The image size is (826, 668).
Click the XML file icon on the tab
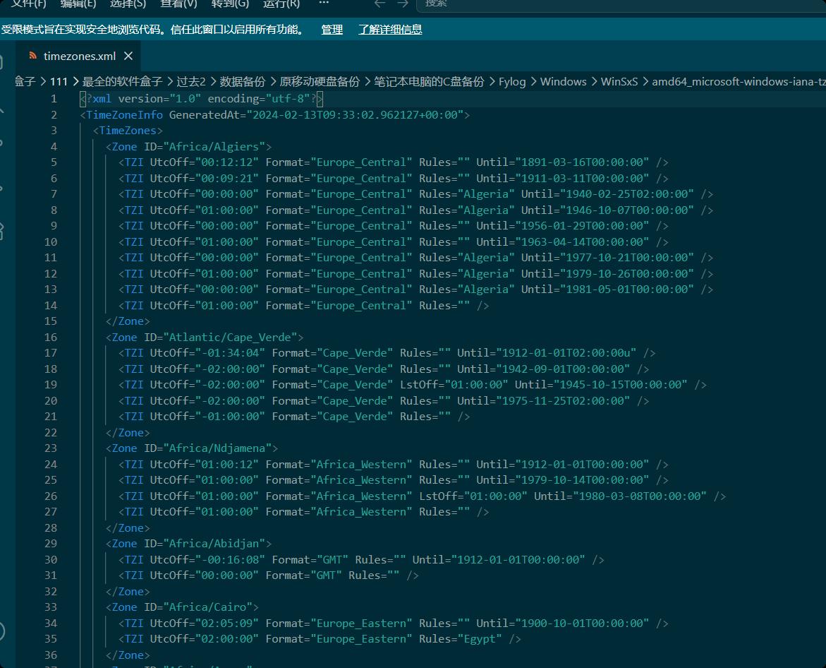click(32, 55)
